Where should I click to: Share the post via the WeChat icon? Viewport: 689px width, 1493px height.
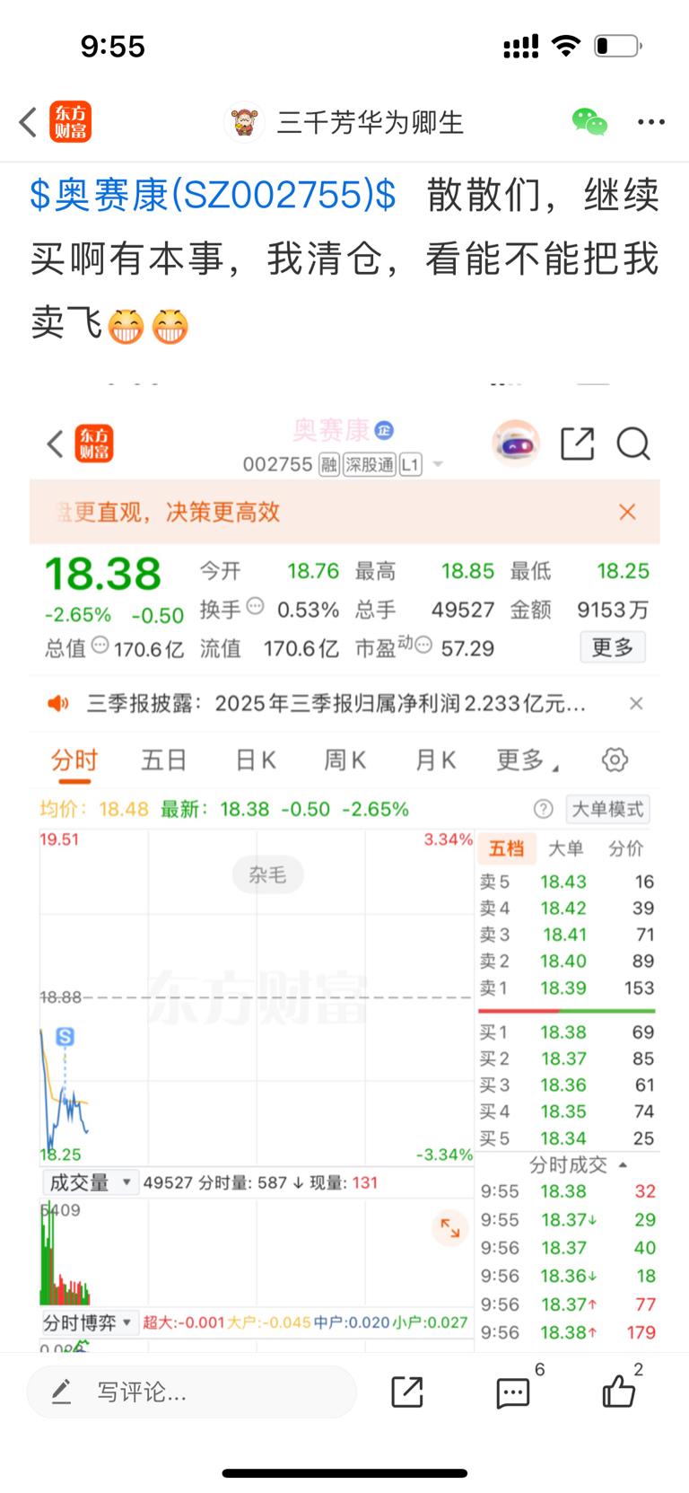(589, 122)
